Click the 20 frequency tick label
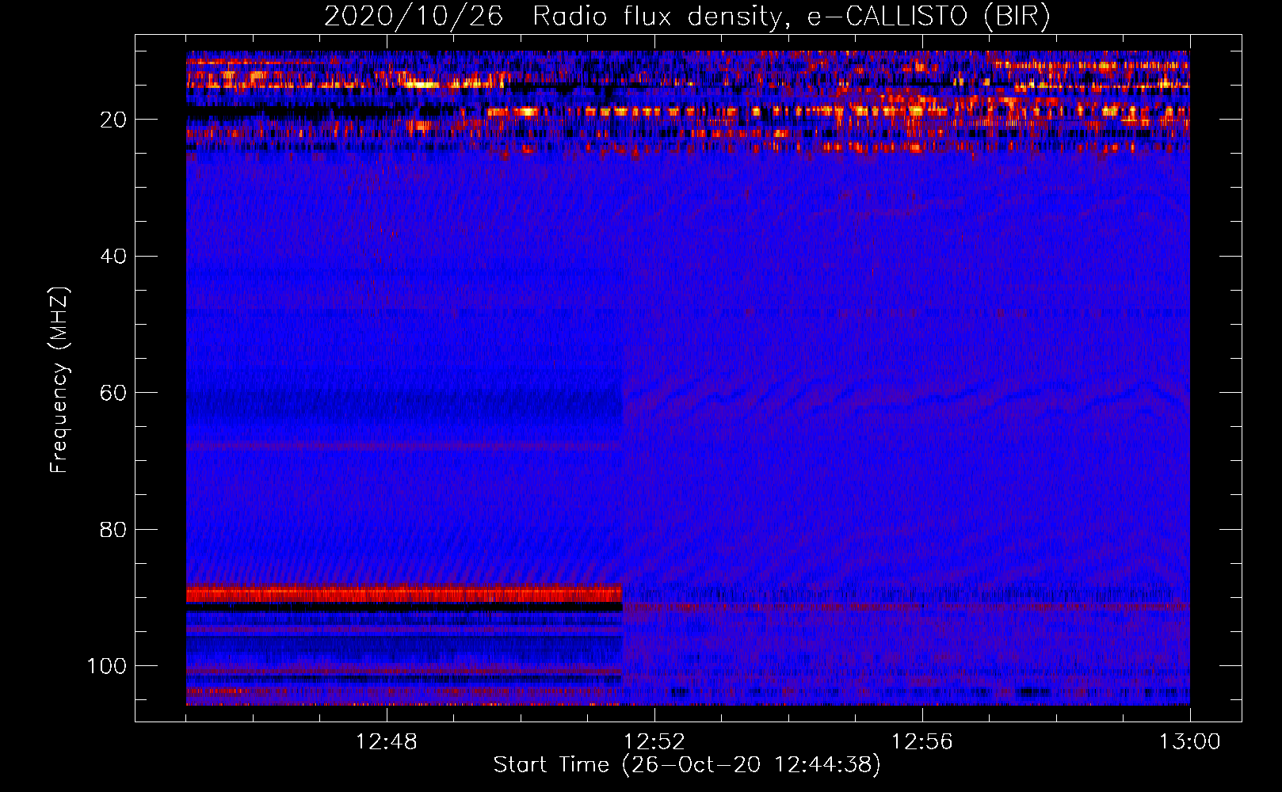 (x=113, y=120)
